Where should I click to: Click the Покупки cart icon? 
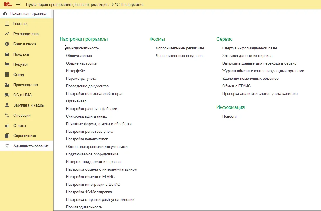(7, 64)
